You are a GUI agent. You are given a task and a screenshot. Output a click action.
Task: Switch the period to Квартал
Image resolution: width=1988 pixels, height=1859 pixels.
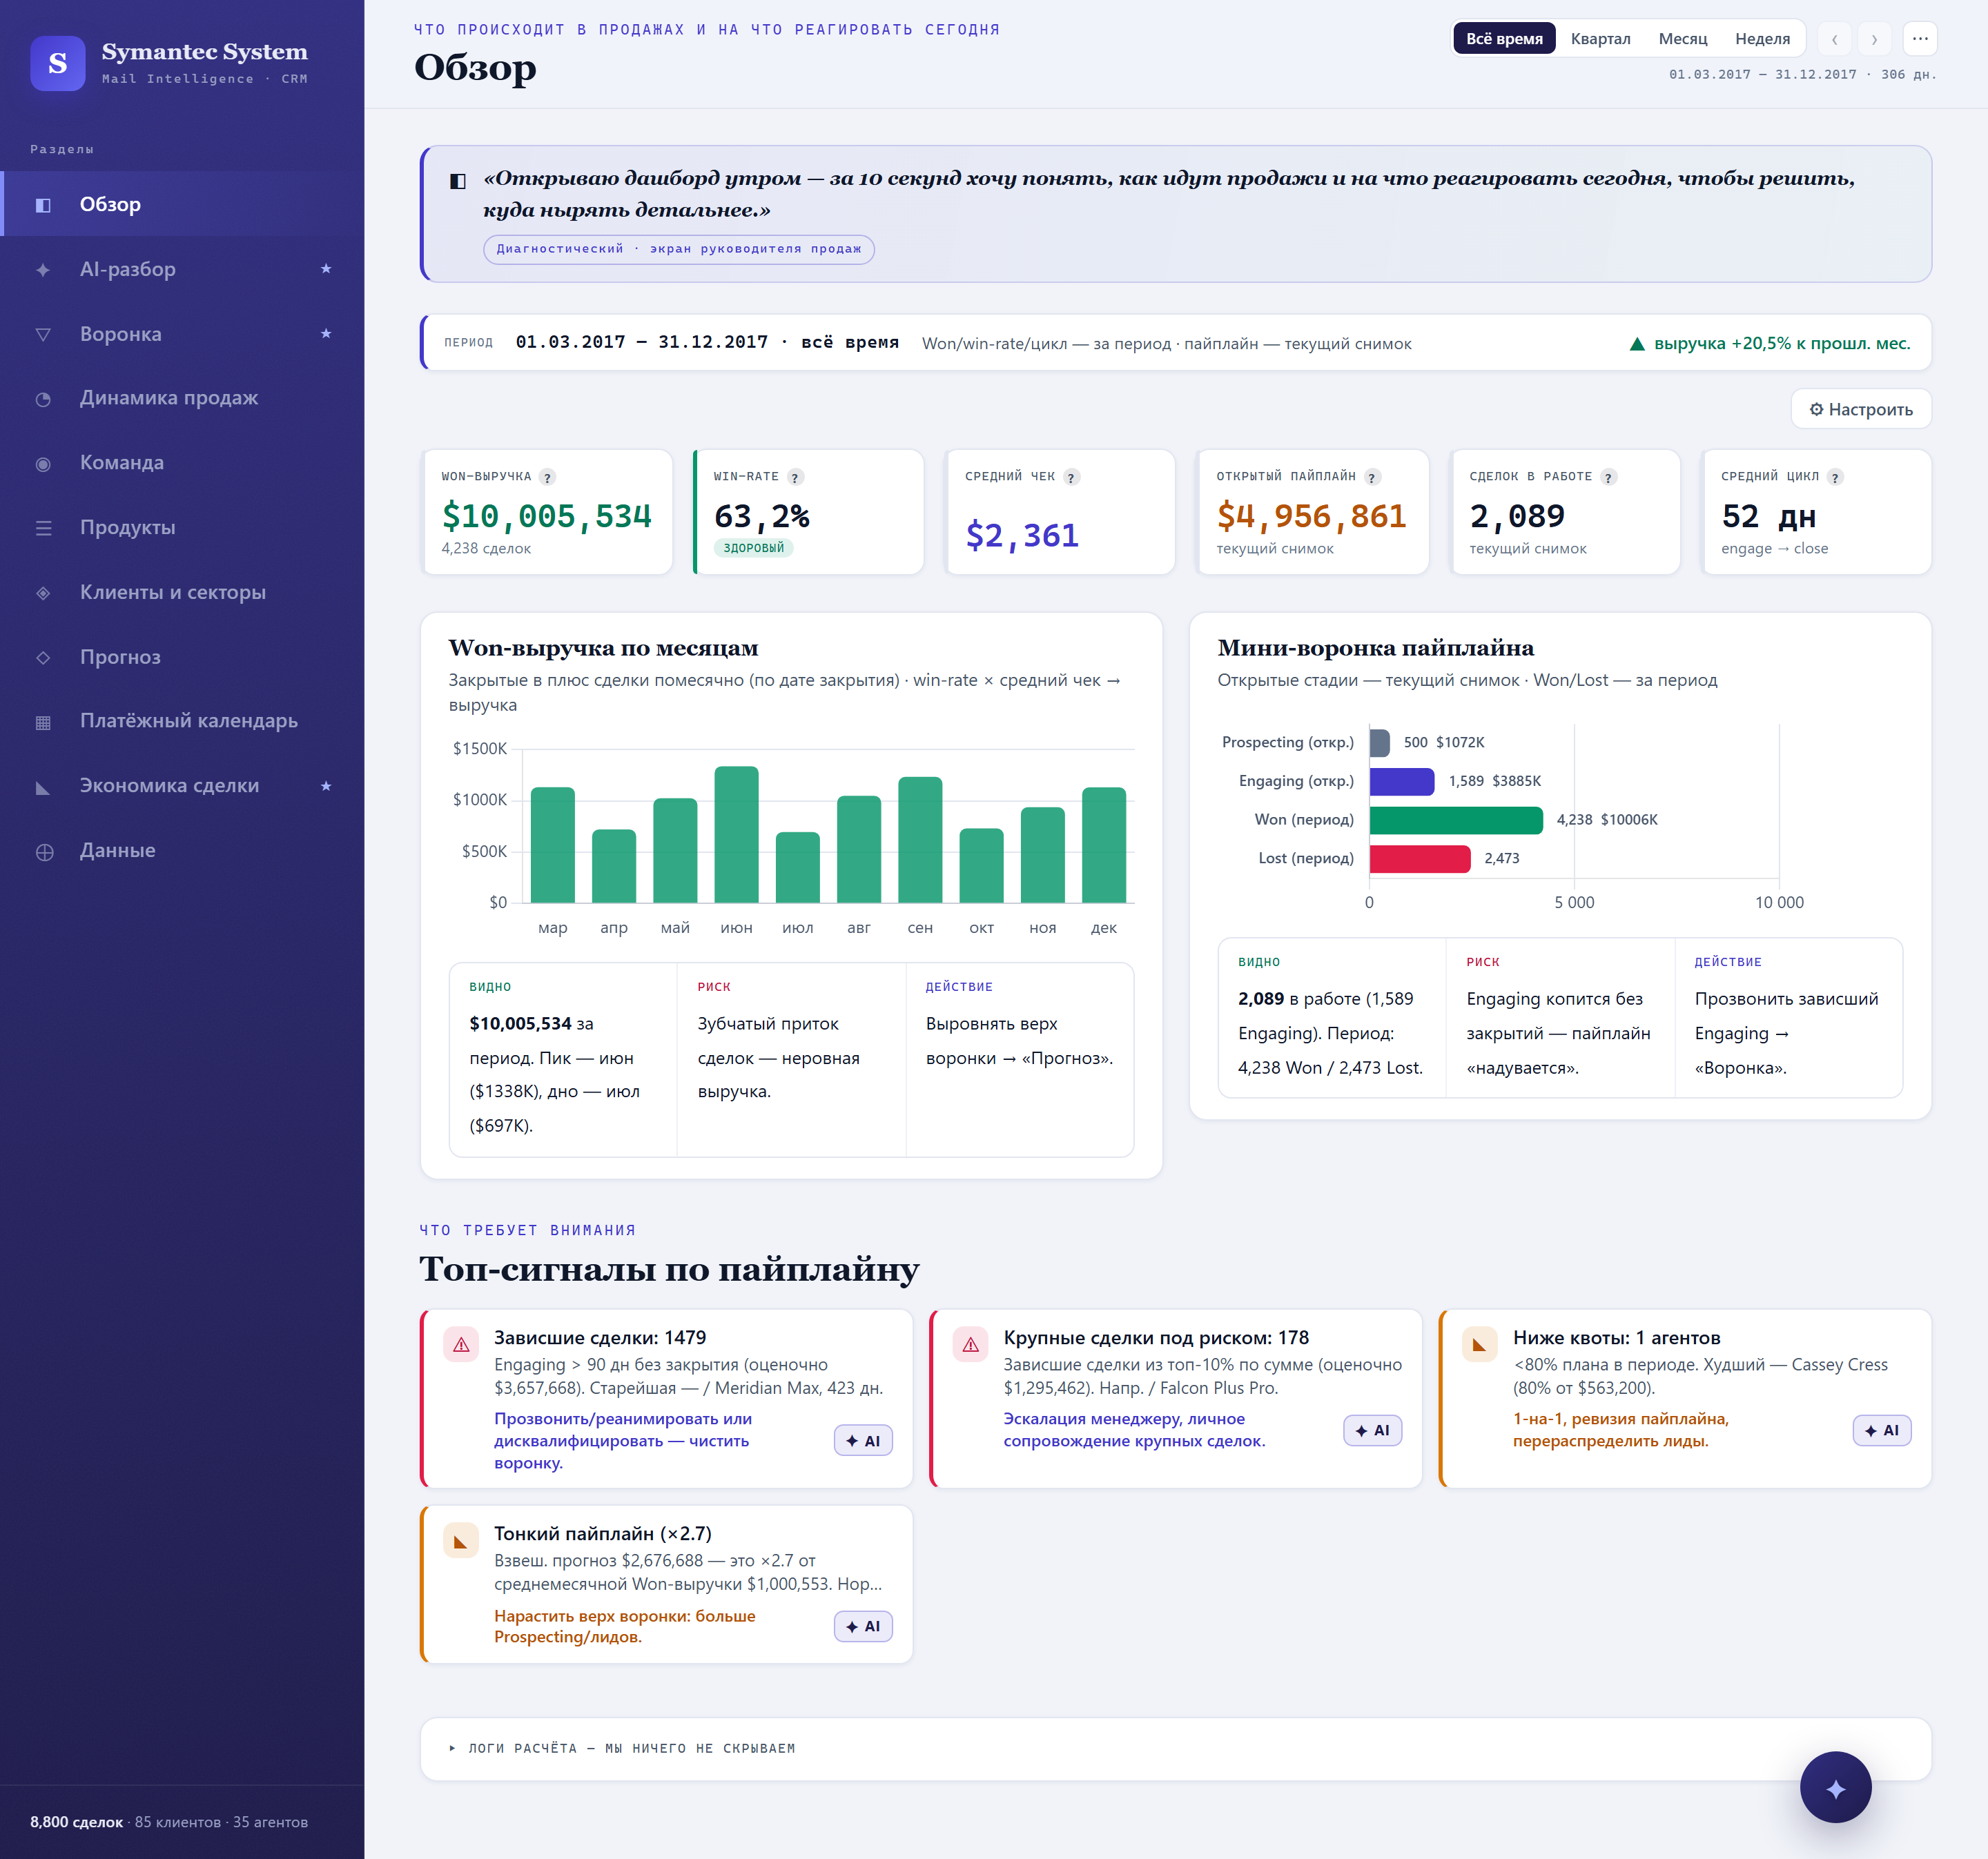click(x=1600, y=39)
